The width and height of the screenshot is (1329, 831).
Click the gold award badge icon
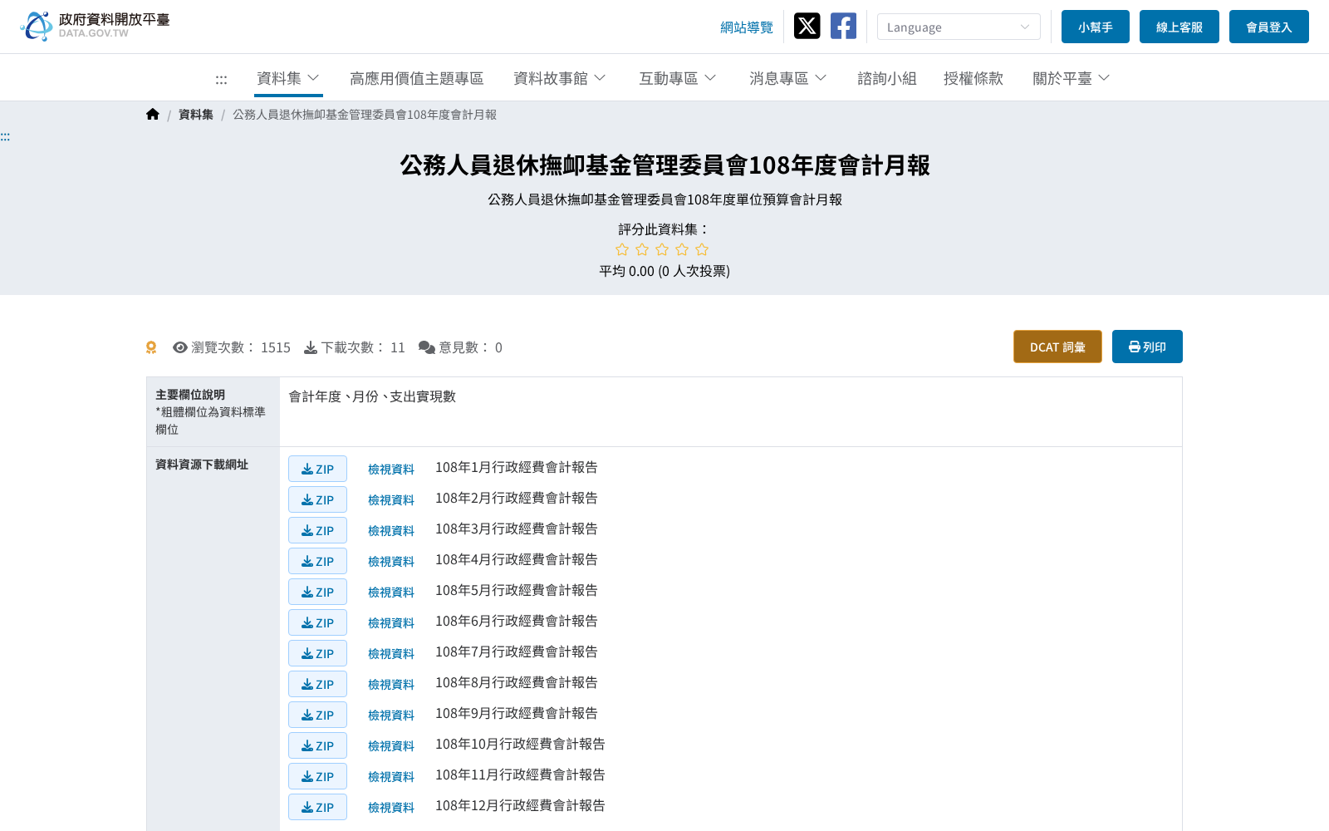[x=151, y=347]
